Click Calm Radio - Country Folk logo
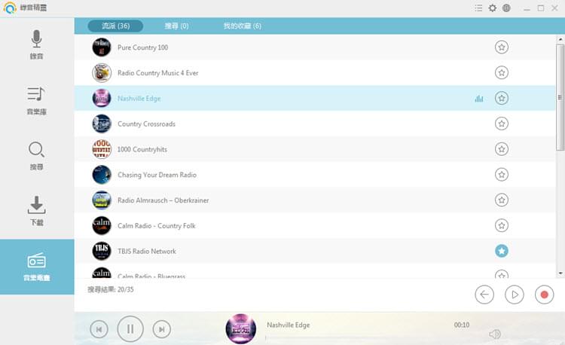565x345 pixels. pos(102,226)
